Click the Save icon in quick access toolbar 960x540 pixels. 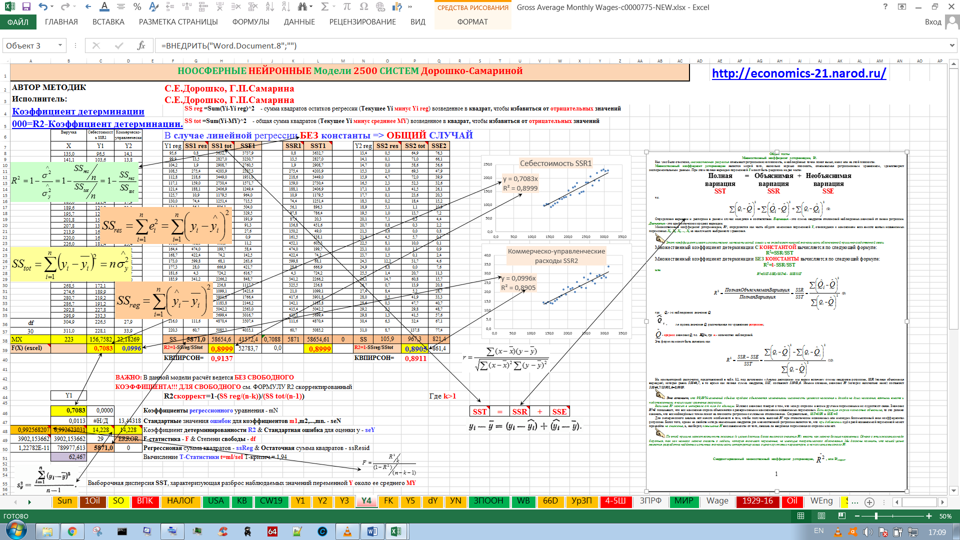[x=26, y=7]
